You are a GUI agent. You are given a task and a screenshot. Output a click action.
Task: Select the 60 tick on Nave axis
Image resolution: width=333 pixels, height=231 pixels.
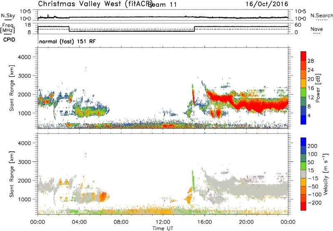(298, 25)
